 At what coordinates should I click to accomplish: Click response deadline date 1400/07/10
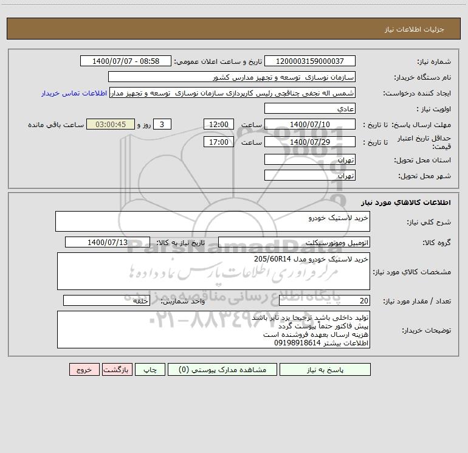pos(310,124)
